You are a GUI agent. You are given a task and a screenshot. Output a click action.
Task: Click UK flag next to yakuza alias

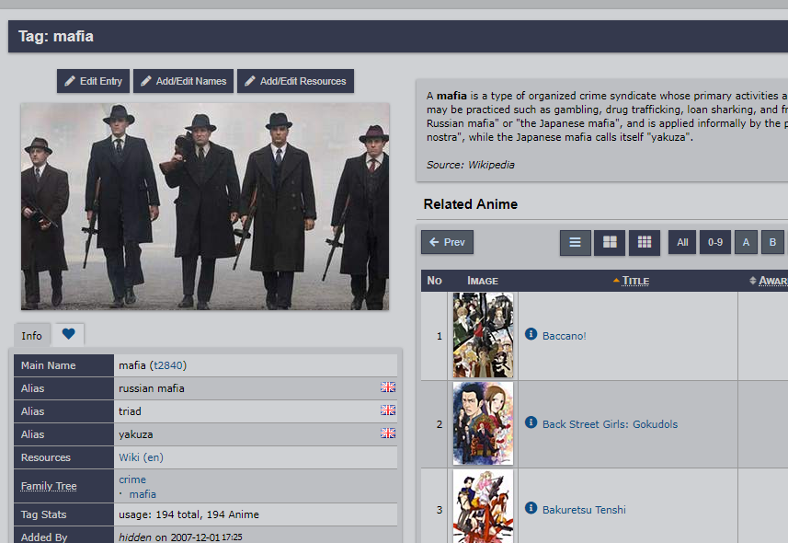388,433
